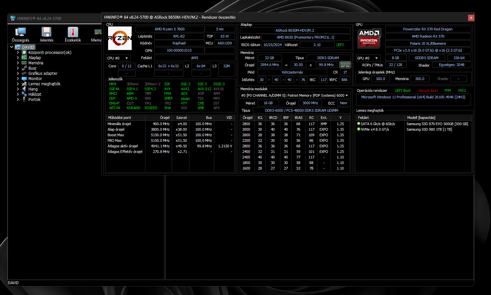Click the Powercolor RX 570 Red Dragon field
The height and width of the screenshot is (295, 491).
tap(428, 29)
